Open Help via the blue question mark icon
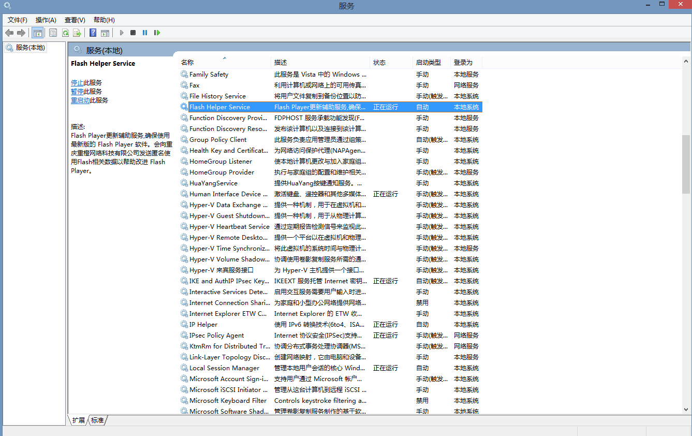692x436 pixels. [93, 33]
